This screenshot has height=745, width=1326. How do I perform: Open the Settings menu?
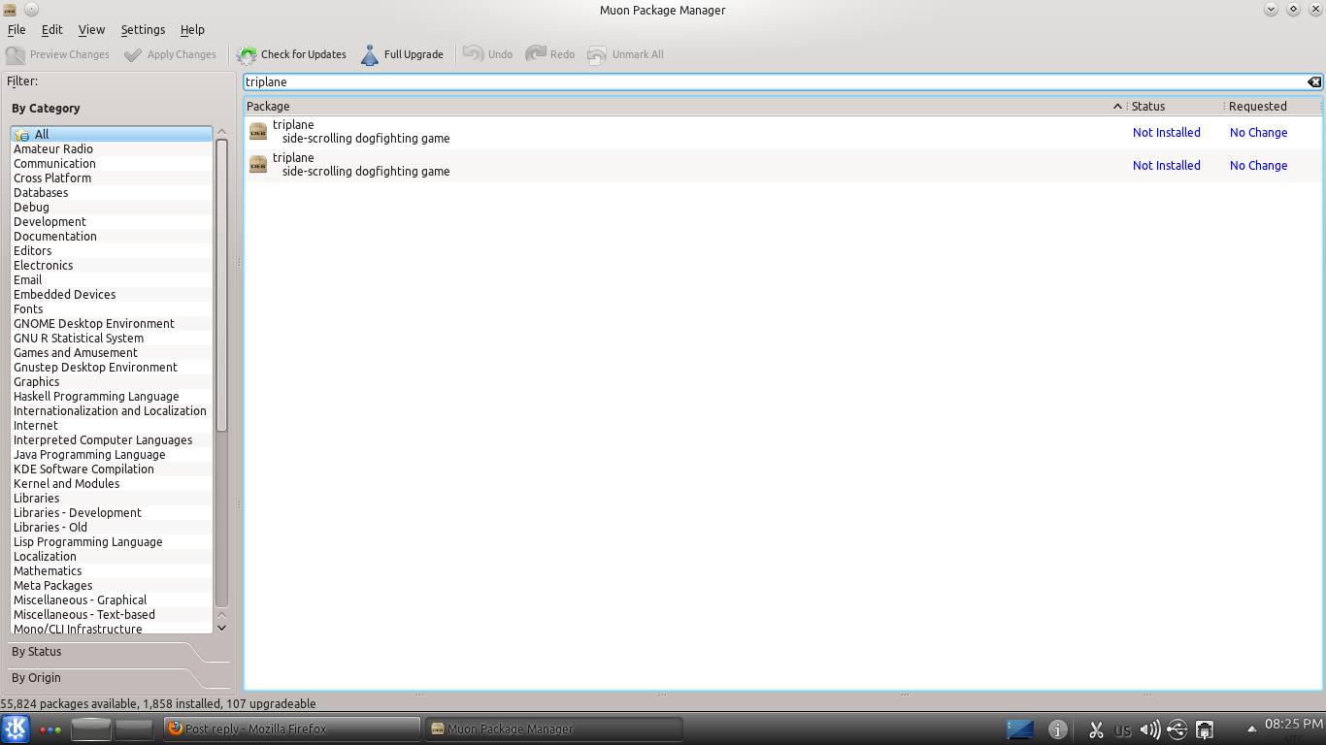143,30
